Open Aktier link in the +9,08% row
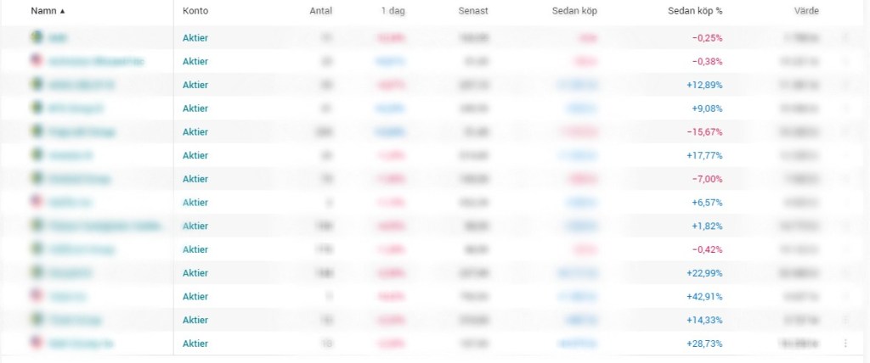This screenshot has height=363, width=870. (195, 108)
